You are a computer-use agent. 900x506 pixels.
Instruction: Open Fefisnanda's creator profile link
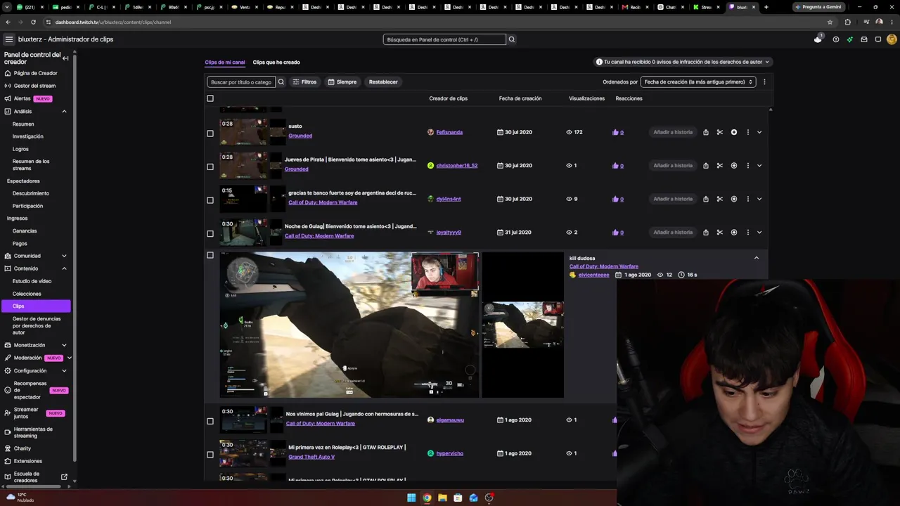pyautogui.click(x=449, y=132)
